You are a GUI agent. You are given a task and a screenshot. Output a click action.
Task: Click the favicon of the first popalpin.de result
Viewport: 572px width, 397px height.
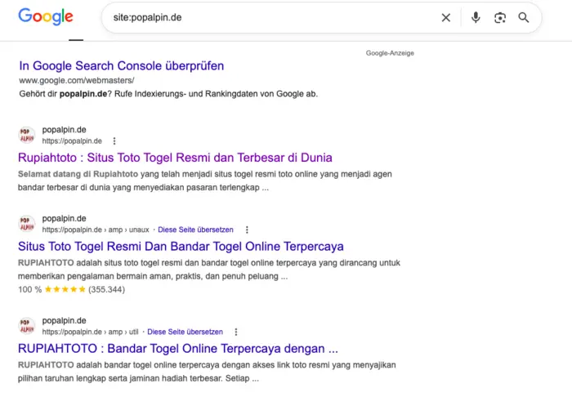27,136
